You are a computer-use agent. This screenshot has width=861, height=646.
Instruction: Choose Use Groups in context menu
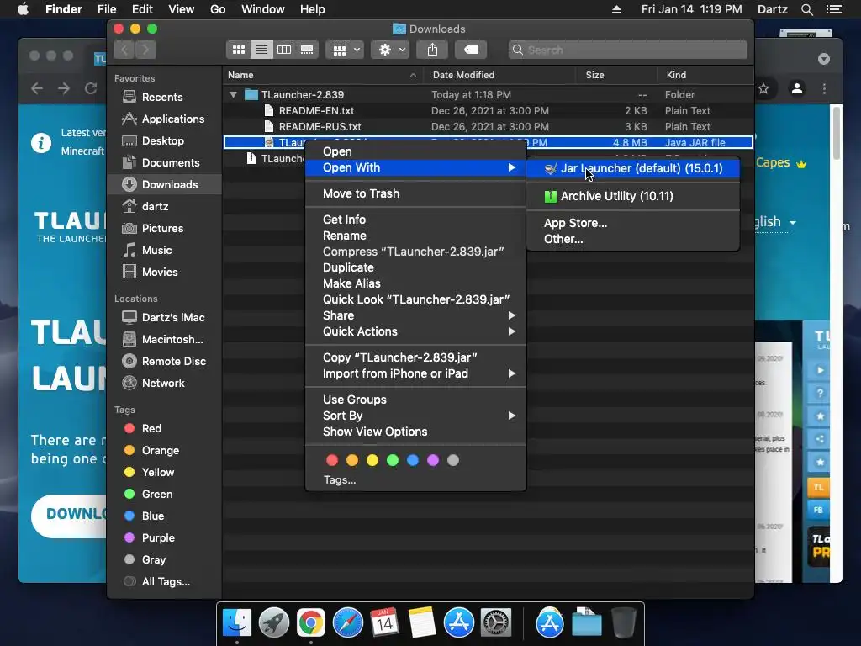tap(415, 400)
